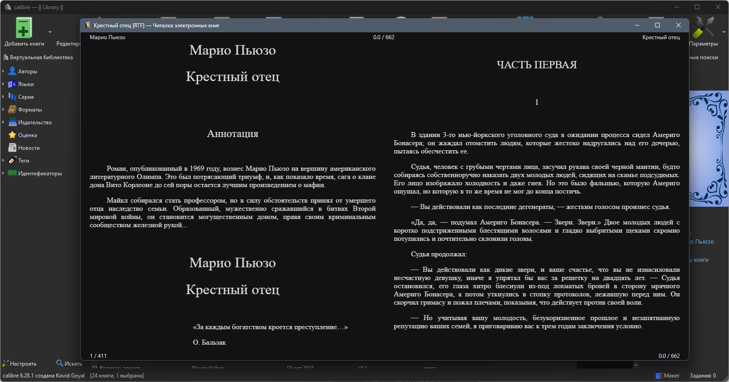Screen dimensions: 729x382
Task: Open the Virtual library menu
Action: tap(38, 57)
